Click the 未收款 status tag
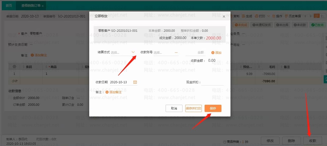The width and height of the screenshot is (327, 146). [x=300, y=25]
